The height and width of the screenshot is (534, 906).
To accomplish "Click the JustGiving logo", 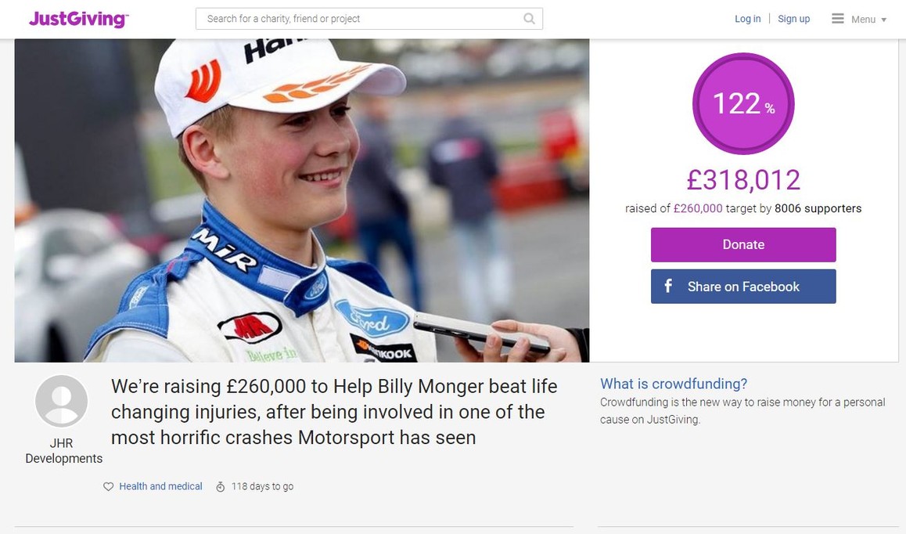I will [x=78, y=19].
